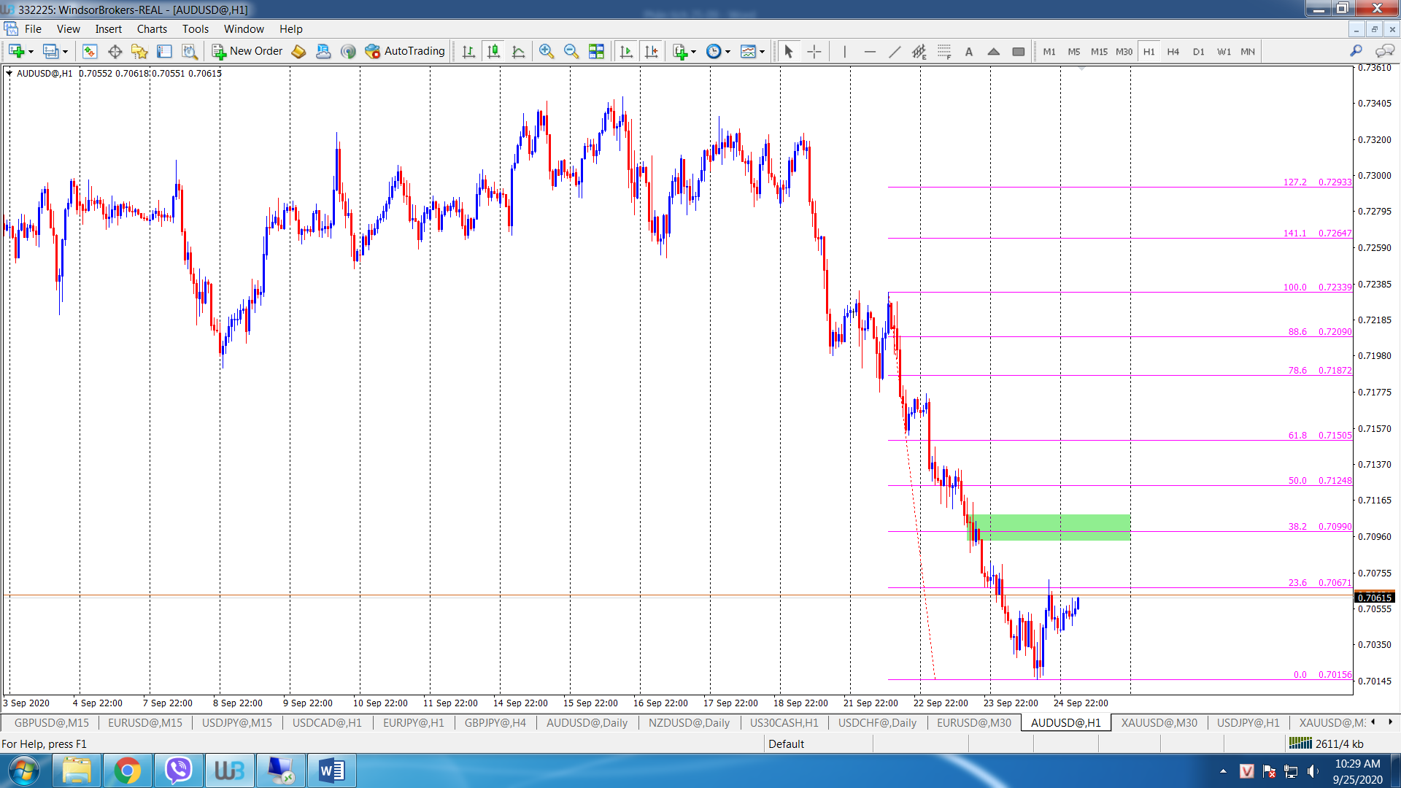Open the Periods clock icon

pos(714,51)
